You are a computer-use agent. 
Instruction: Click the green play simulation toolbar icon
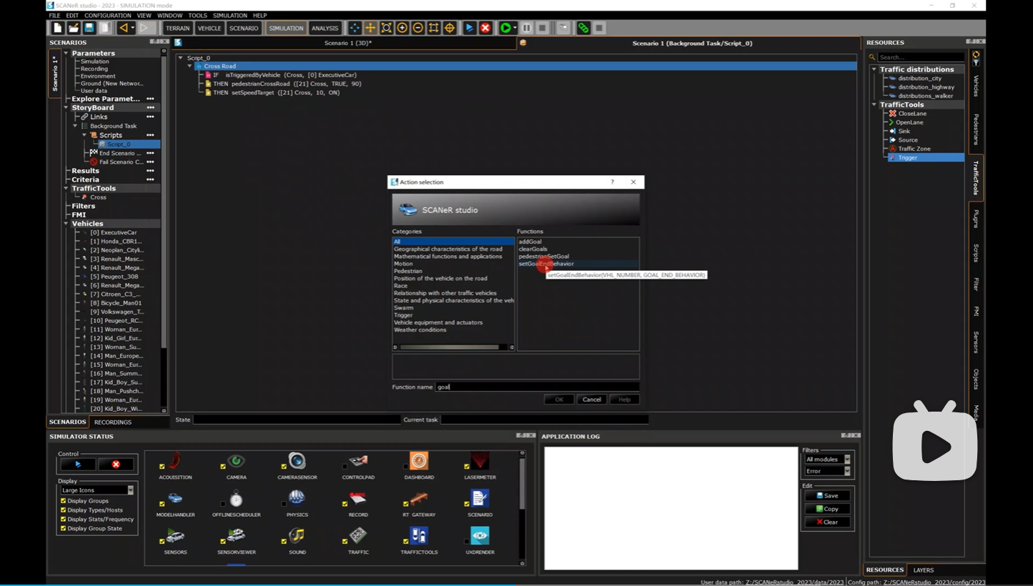(x=505, y=28)
